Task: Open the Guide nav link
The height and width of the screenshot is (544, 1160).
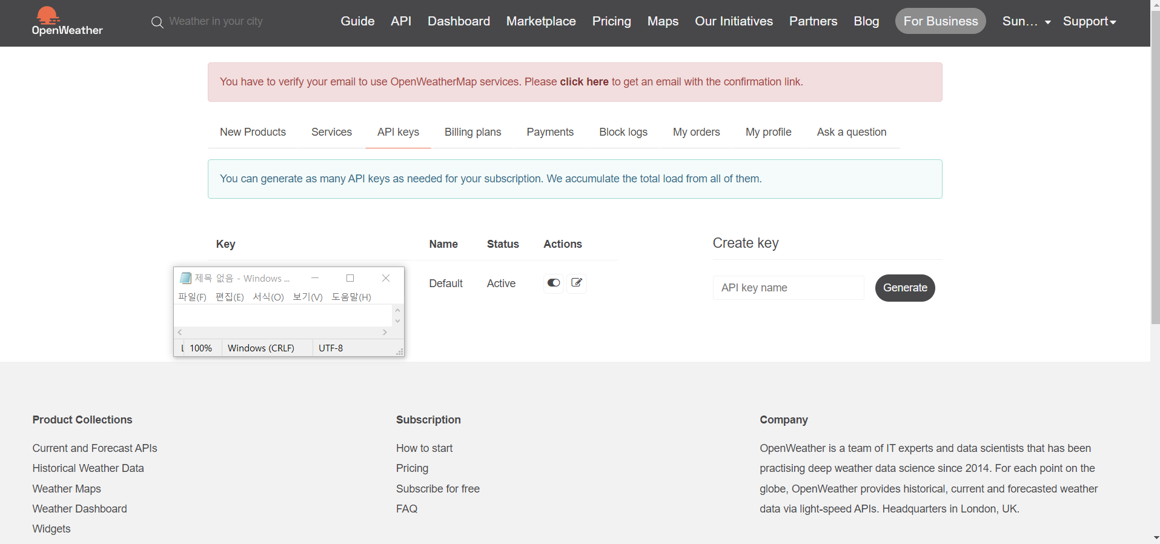Action: [x=357, y=21]
